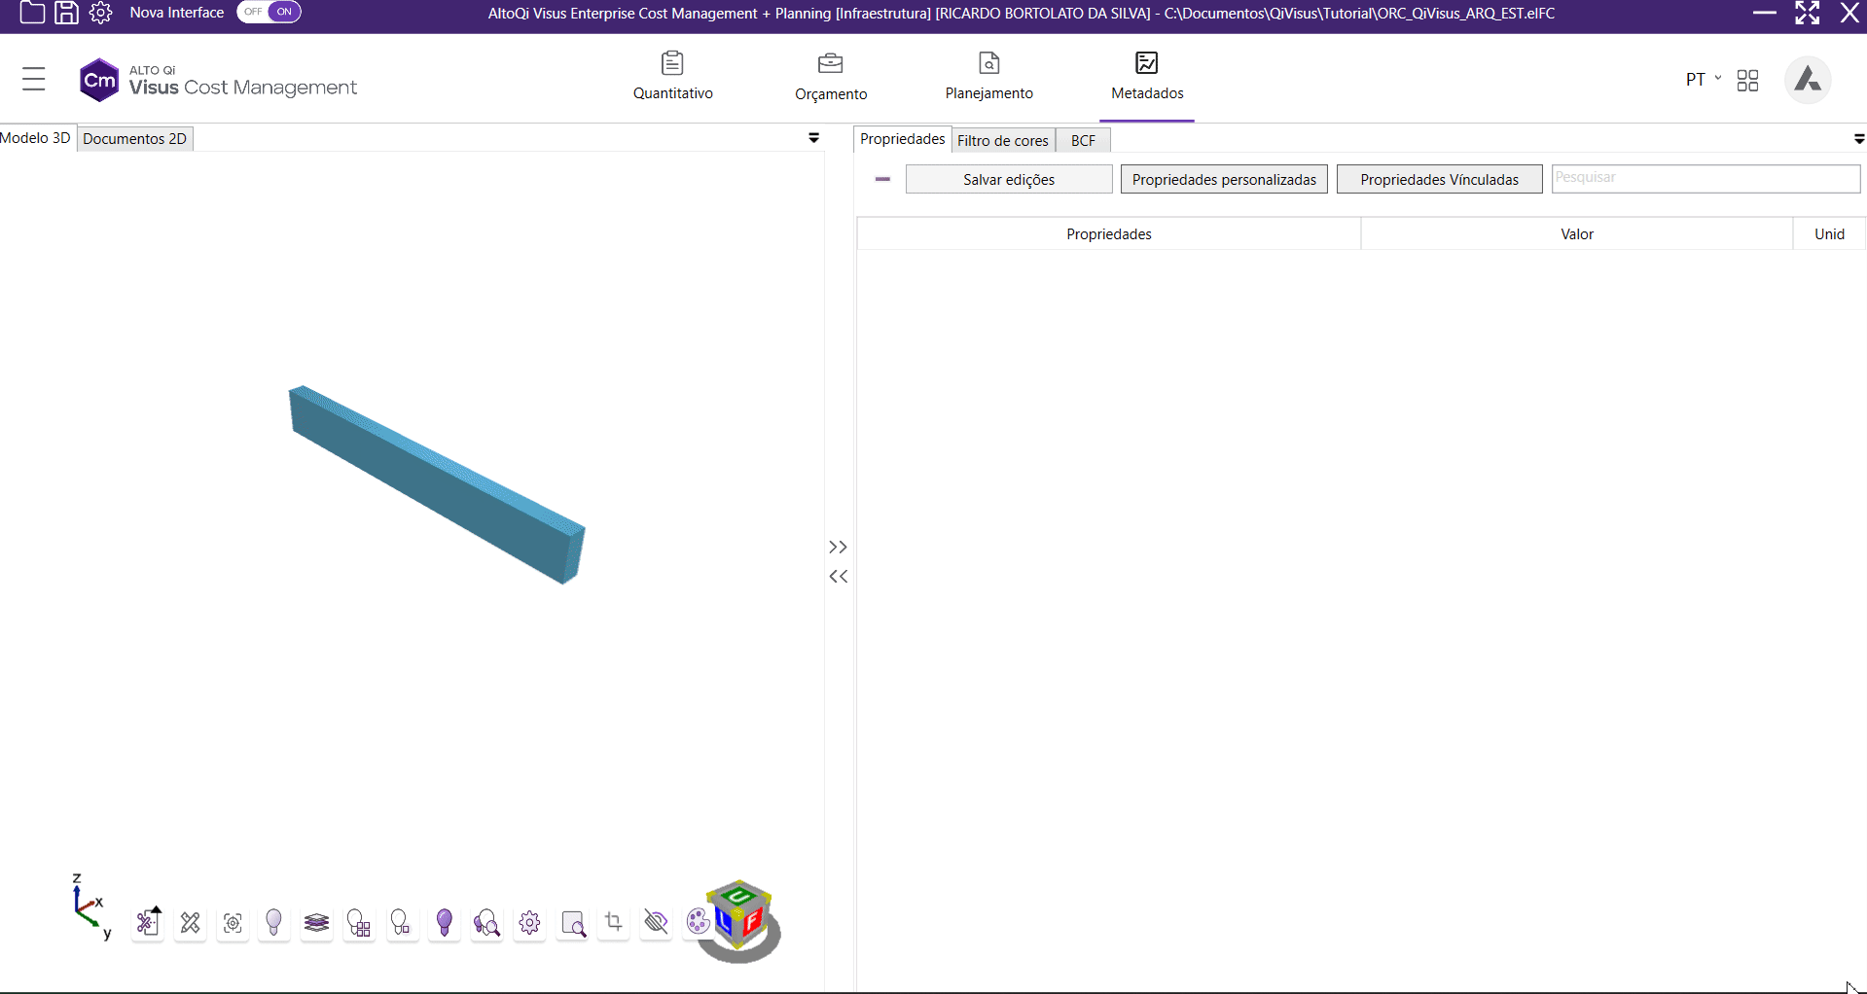Viewport: 1867px width, 994px height.
Task: Click the crossed pencil and ruler icon
Action: 191,923
